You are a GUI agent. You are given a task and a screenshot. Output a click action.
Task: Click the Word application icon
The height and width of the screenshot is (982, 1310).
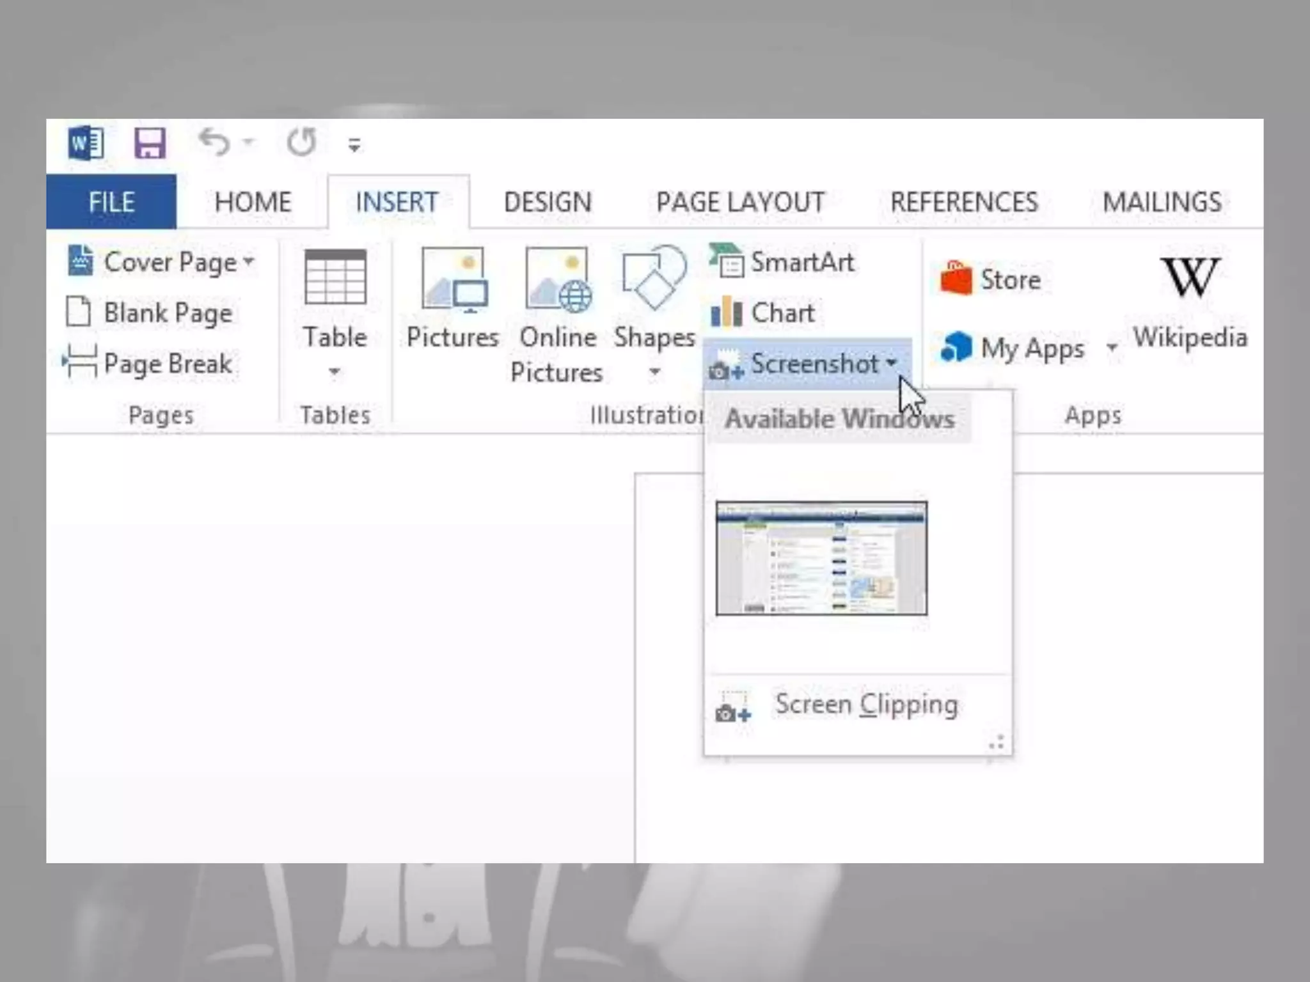[86, 143]
